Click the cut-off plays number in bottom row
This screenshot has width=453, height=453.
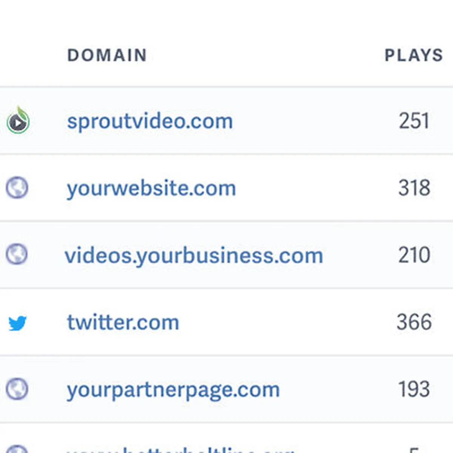pyautogui.click(x=414, y=450)
